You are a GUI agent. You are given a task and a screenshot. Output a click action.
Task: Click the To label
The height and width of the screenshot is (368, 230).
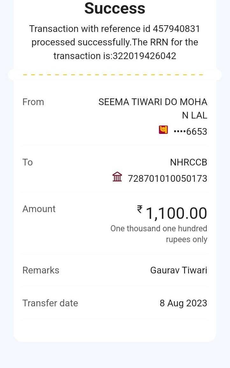[27, 162]
